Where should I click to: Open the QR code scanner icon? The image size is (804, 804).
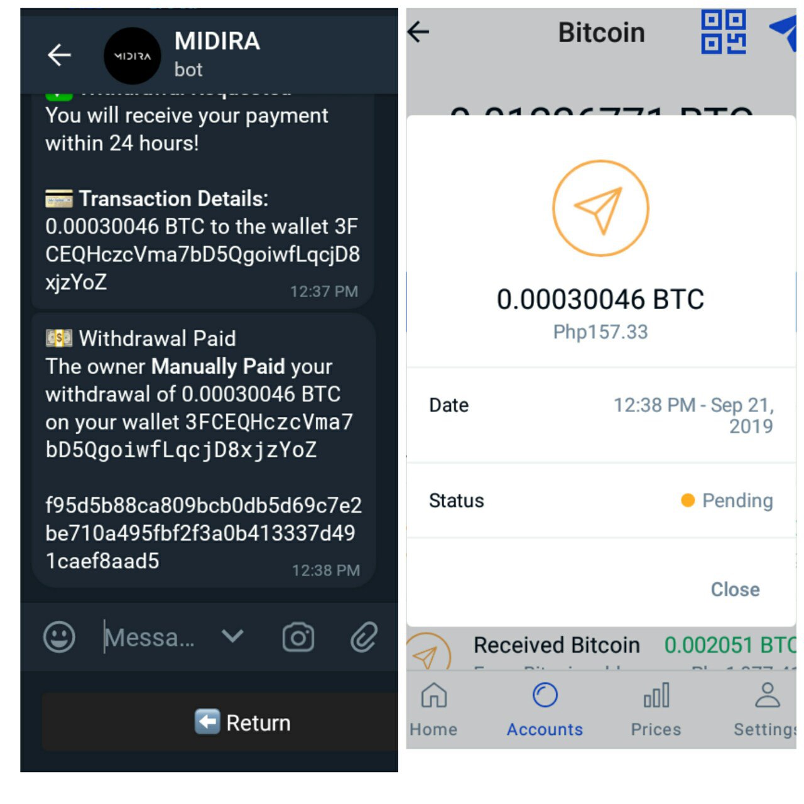point(724,32)
